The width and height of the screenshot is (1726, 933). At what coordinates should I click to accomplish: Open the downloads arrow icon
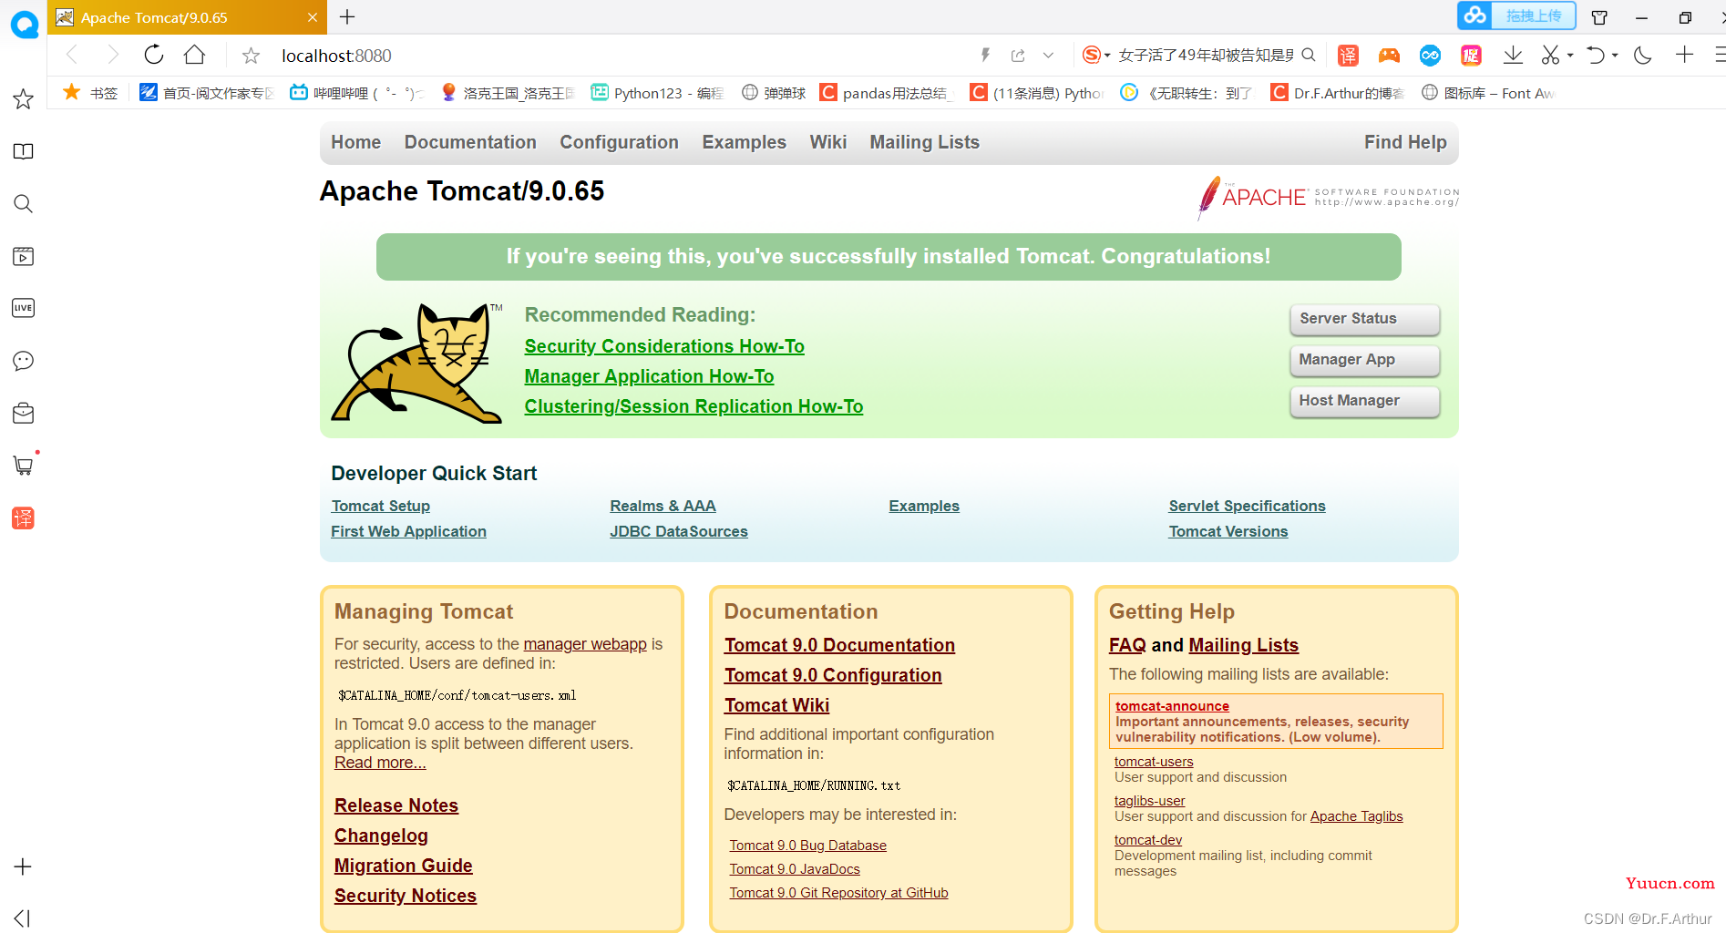pos(1513,56)
